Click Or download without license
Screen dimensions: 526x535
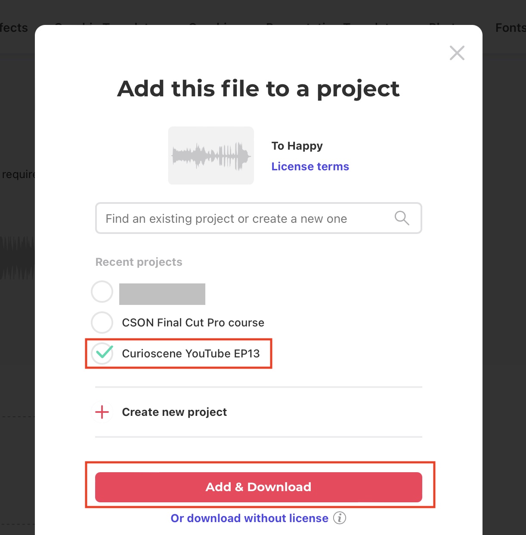[249, 518]
